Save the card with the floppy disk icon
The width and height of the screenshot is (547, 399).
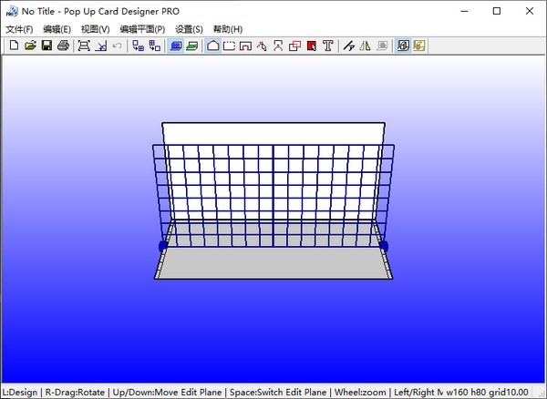tap(46, 46)
